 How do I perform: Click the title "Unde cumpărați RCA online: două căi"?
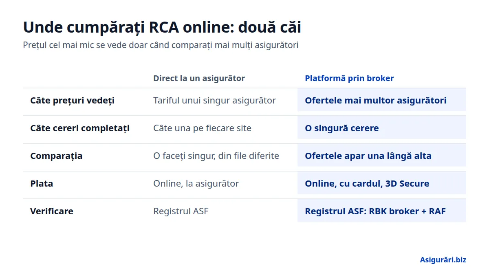[162, 27]
